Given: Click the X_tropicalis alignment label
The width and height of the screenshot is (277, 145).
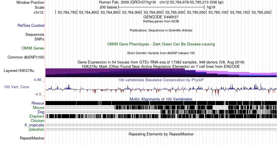Looking at the screenshot, I should pos(34,125).
